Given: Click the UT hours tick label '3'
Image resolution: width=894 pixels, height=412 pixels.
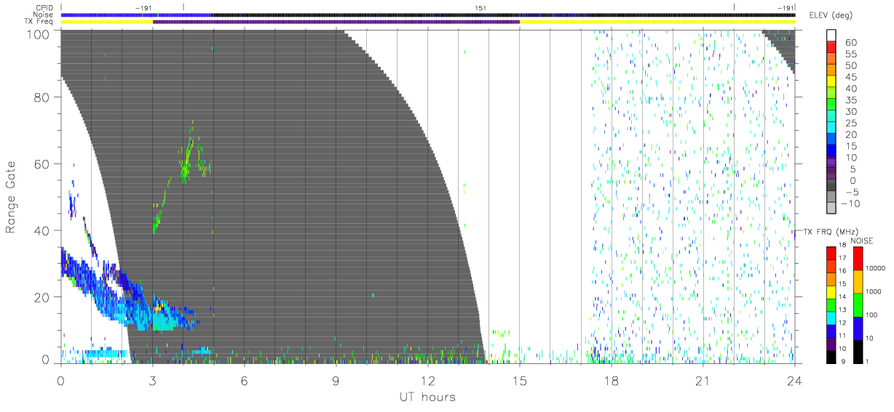Looking at the screenshot, I should [153, 380].
